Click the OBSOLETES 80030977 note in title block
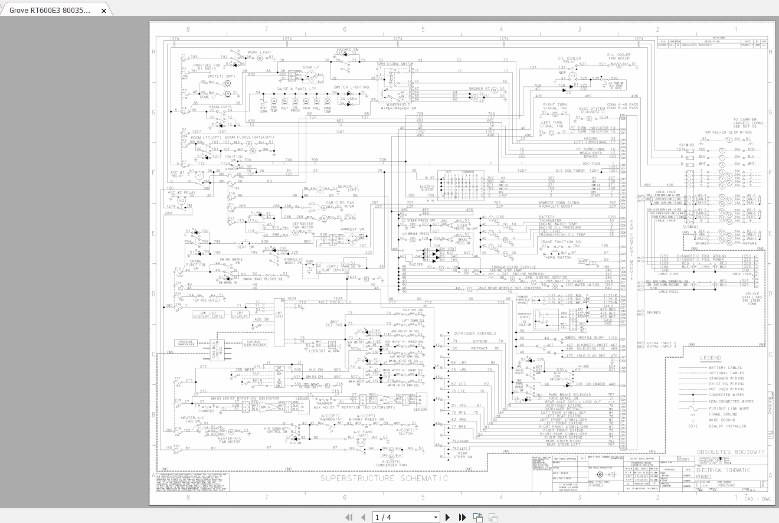The height and width of the screenshot is (523, 779). [x=729, y=452]
